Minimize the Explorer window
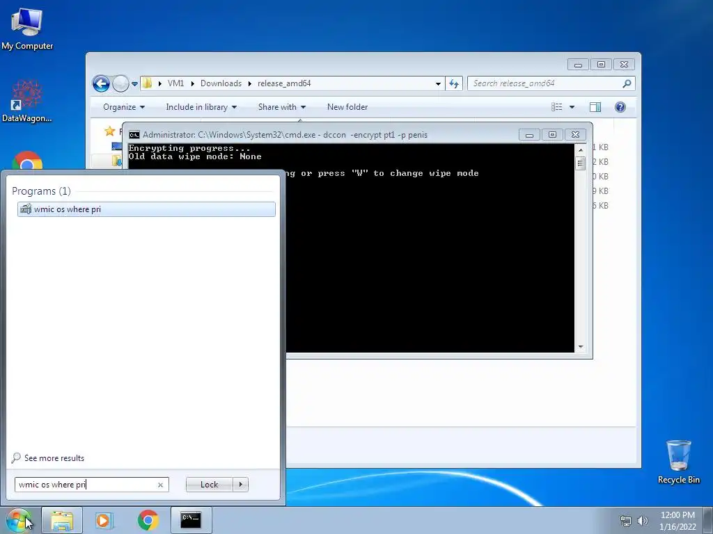 pyautogui.click(x=578, y=65)
